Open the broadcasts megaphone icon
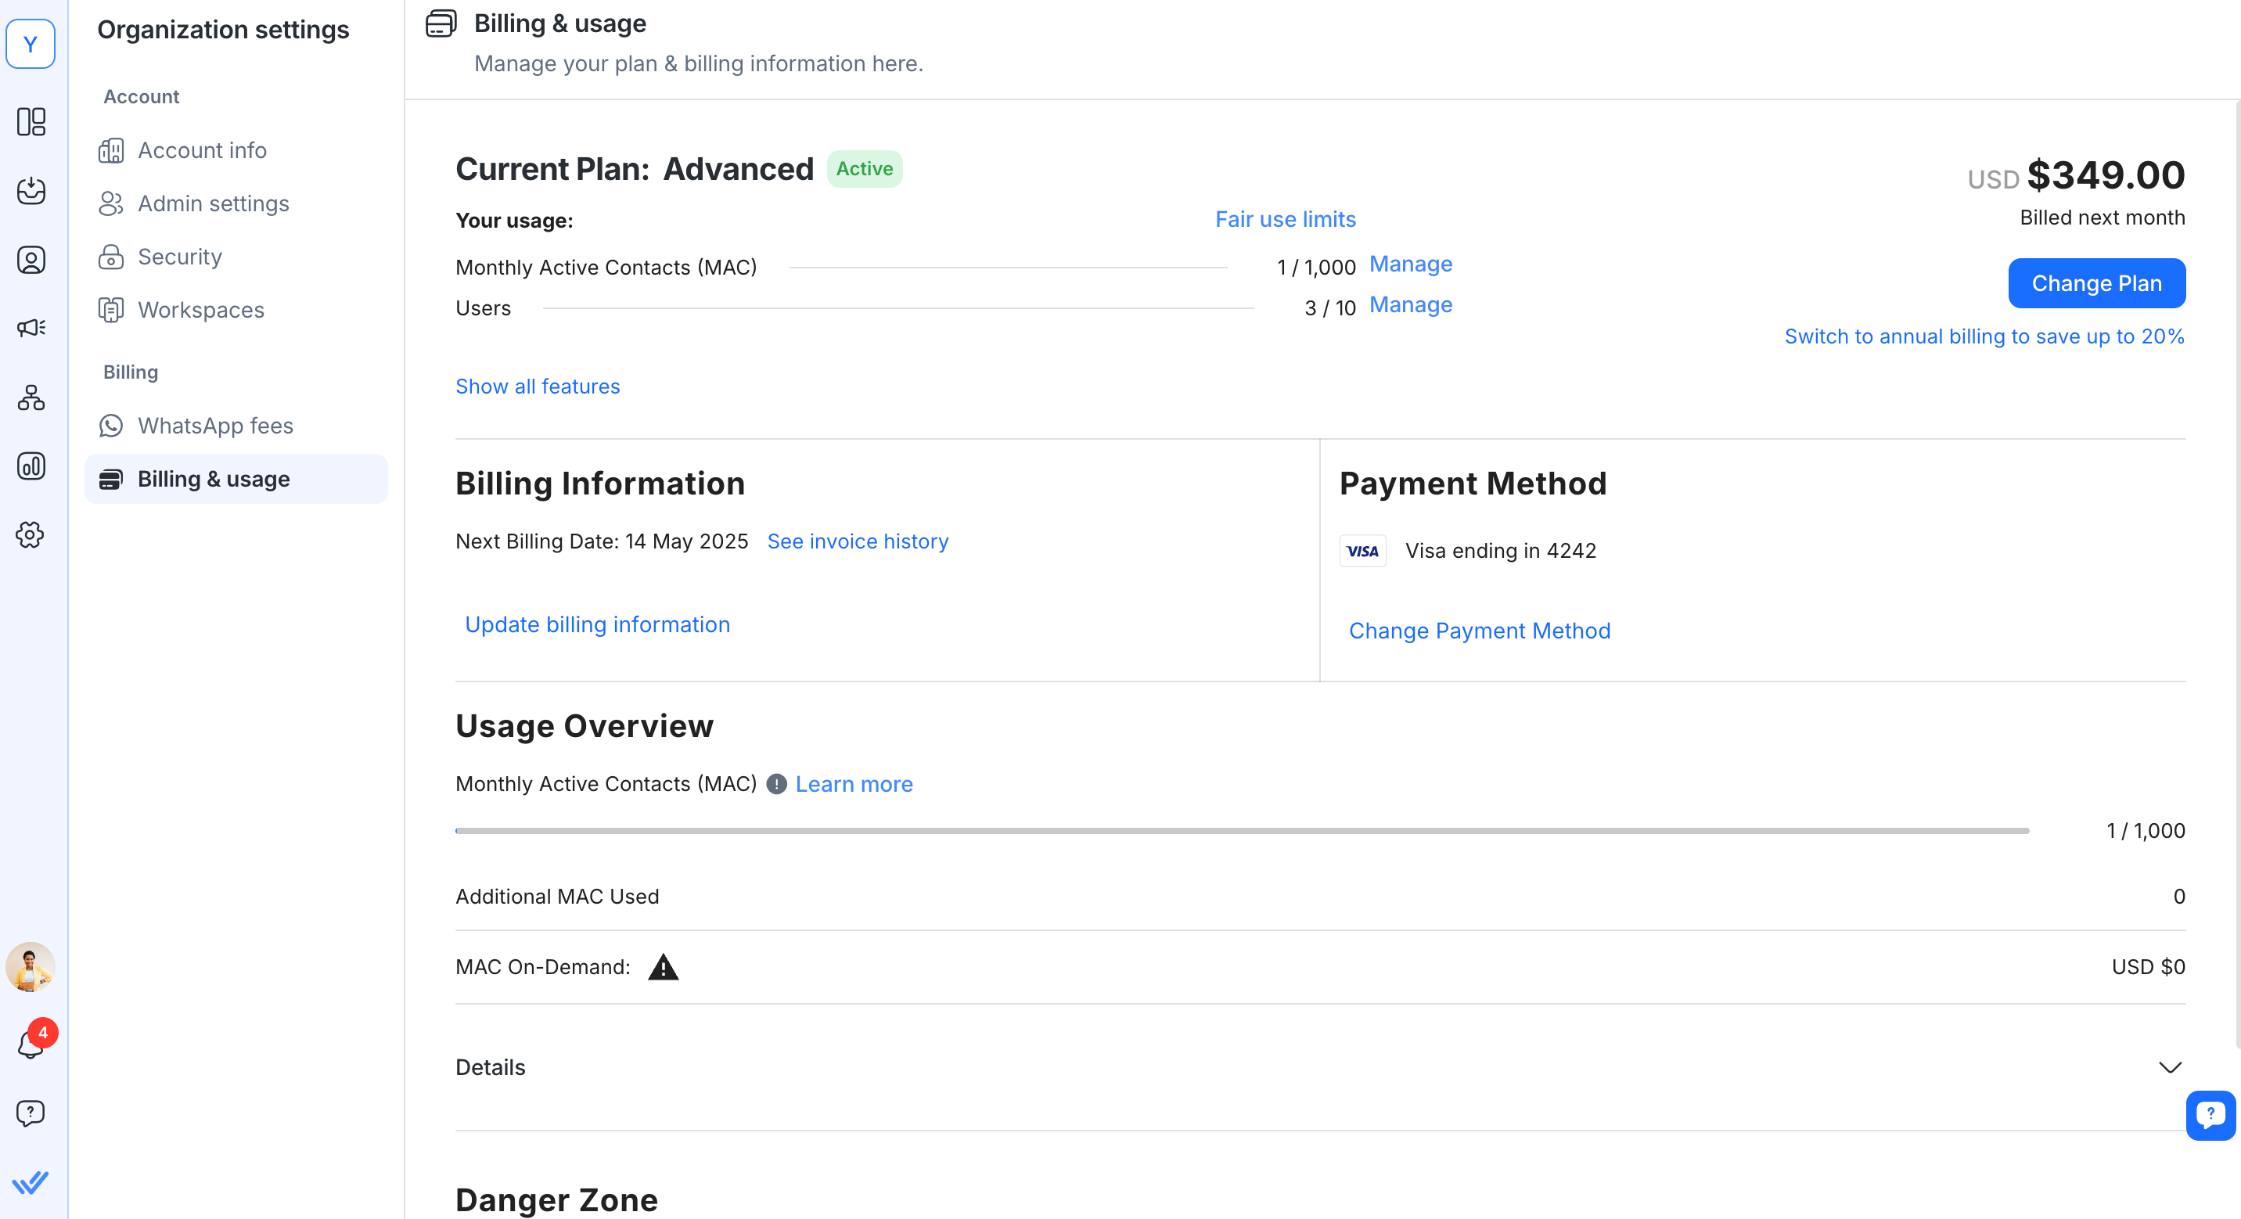The width and height of the screenshot is (2241, 1219). click(31, 328)
